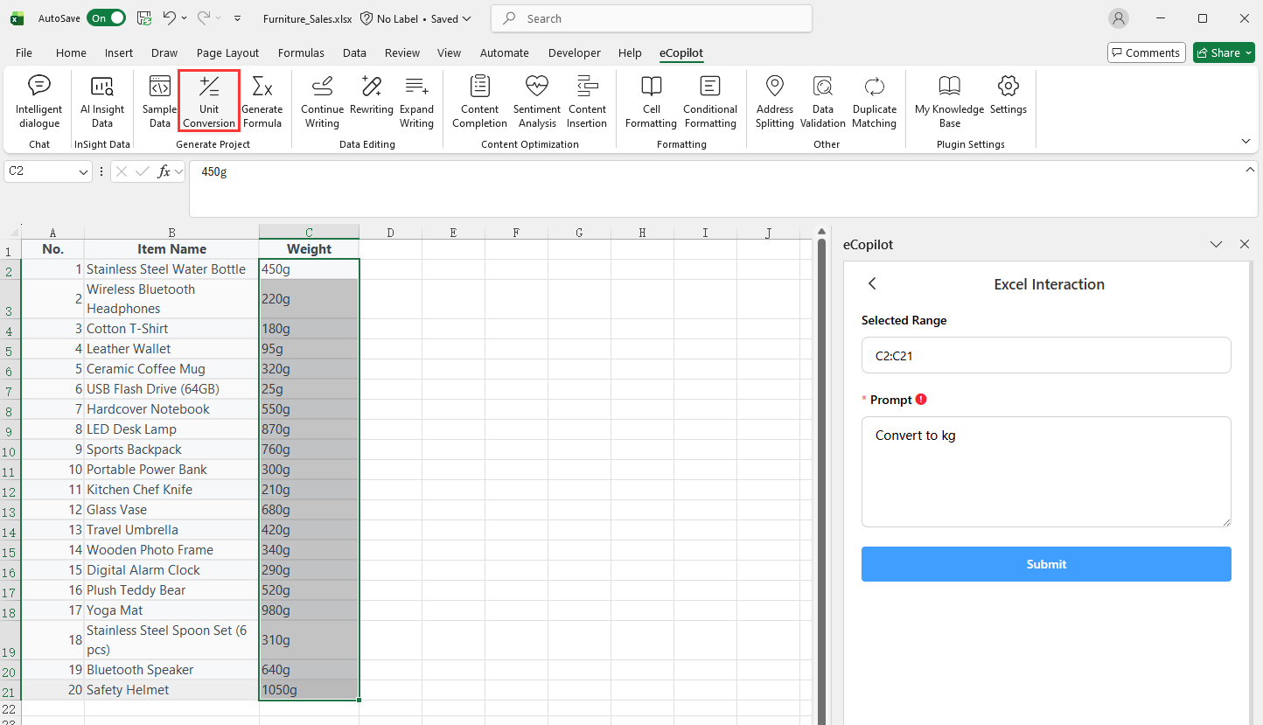Go back using the pane's back arrow

tap(872, 284)
